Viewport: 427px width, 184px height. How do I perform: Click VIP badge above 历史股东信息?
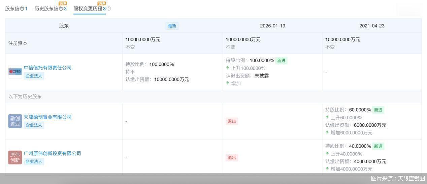[63, 3]
